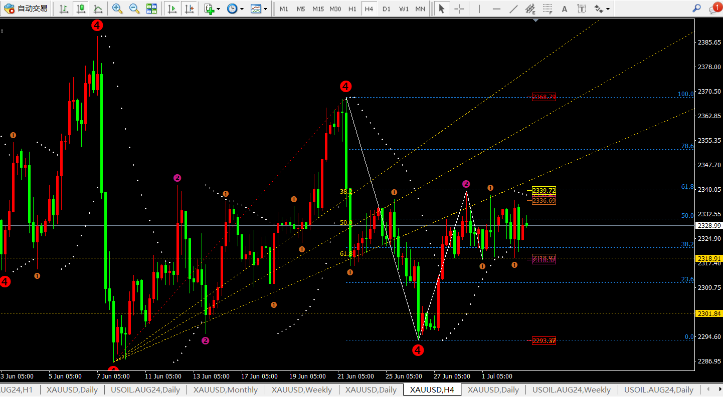
Task: Zoom in on the chart
Action: [x=117, y=9]
